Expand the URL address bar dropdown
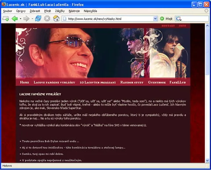The width and height of the screenshot is (211, 170). 155,19
